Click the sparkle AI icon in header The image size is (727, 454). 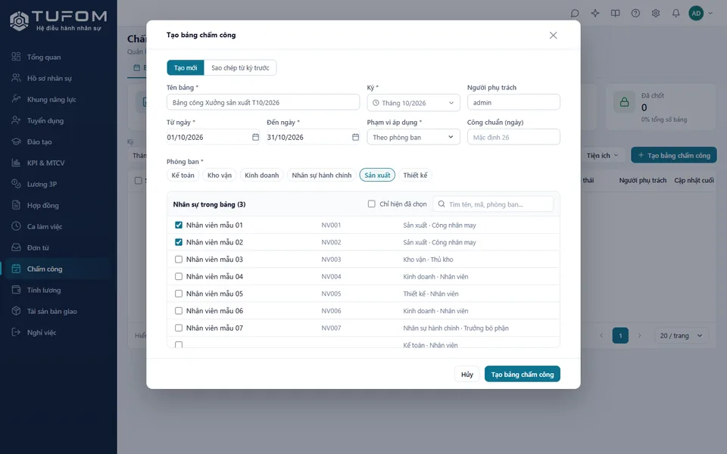595,14
